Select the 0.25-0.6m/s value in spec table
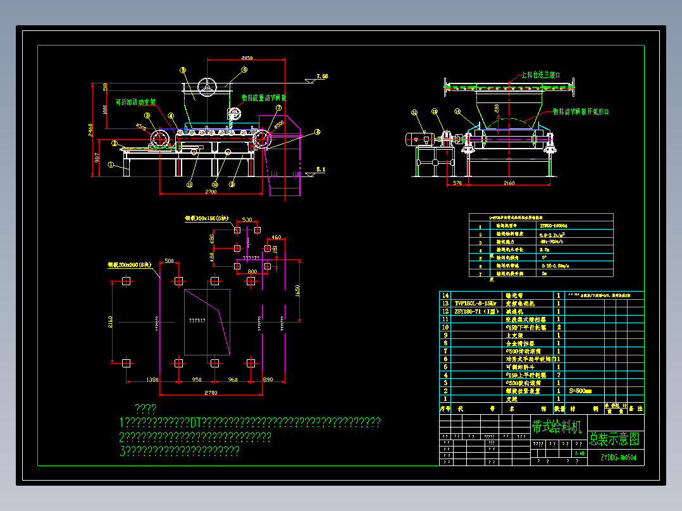This screenshot has height=511, width=682. click(555, 266)
